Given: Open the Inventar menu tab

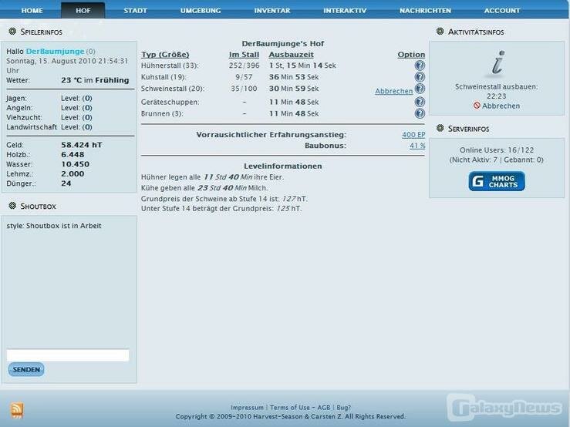Looking at the screenshot, I should (x=272, y=11).
